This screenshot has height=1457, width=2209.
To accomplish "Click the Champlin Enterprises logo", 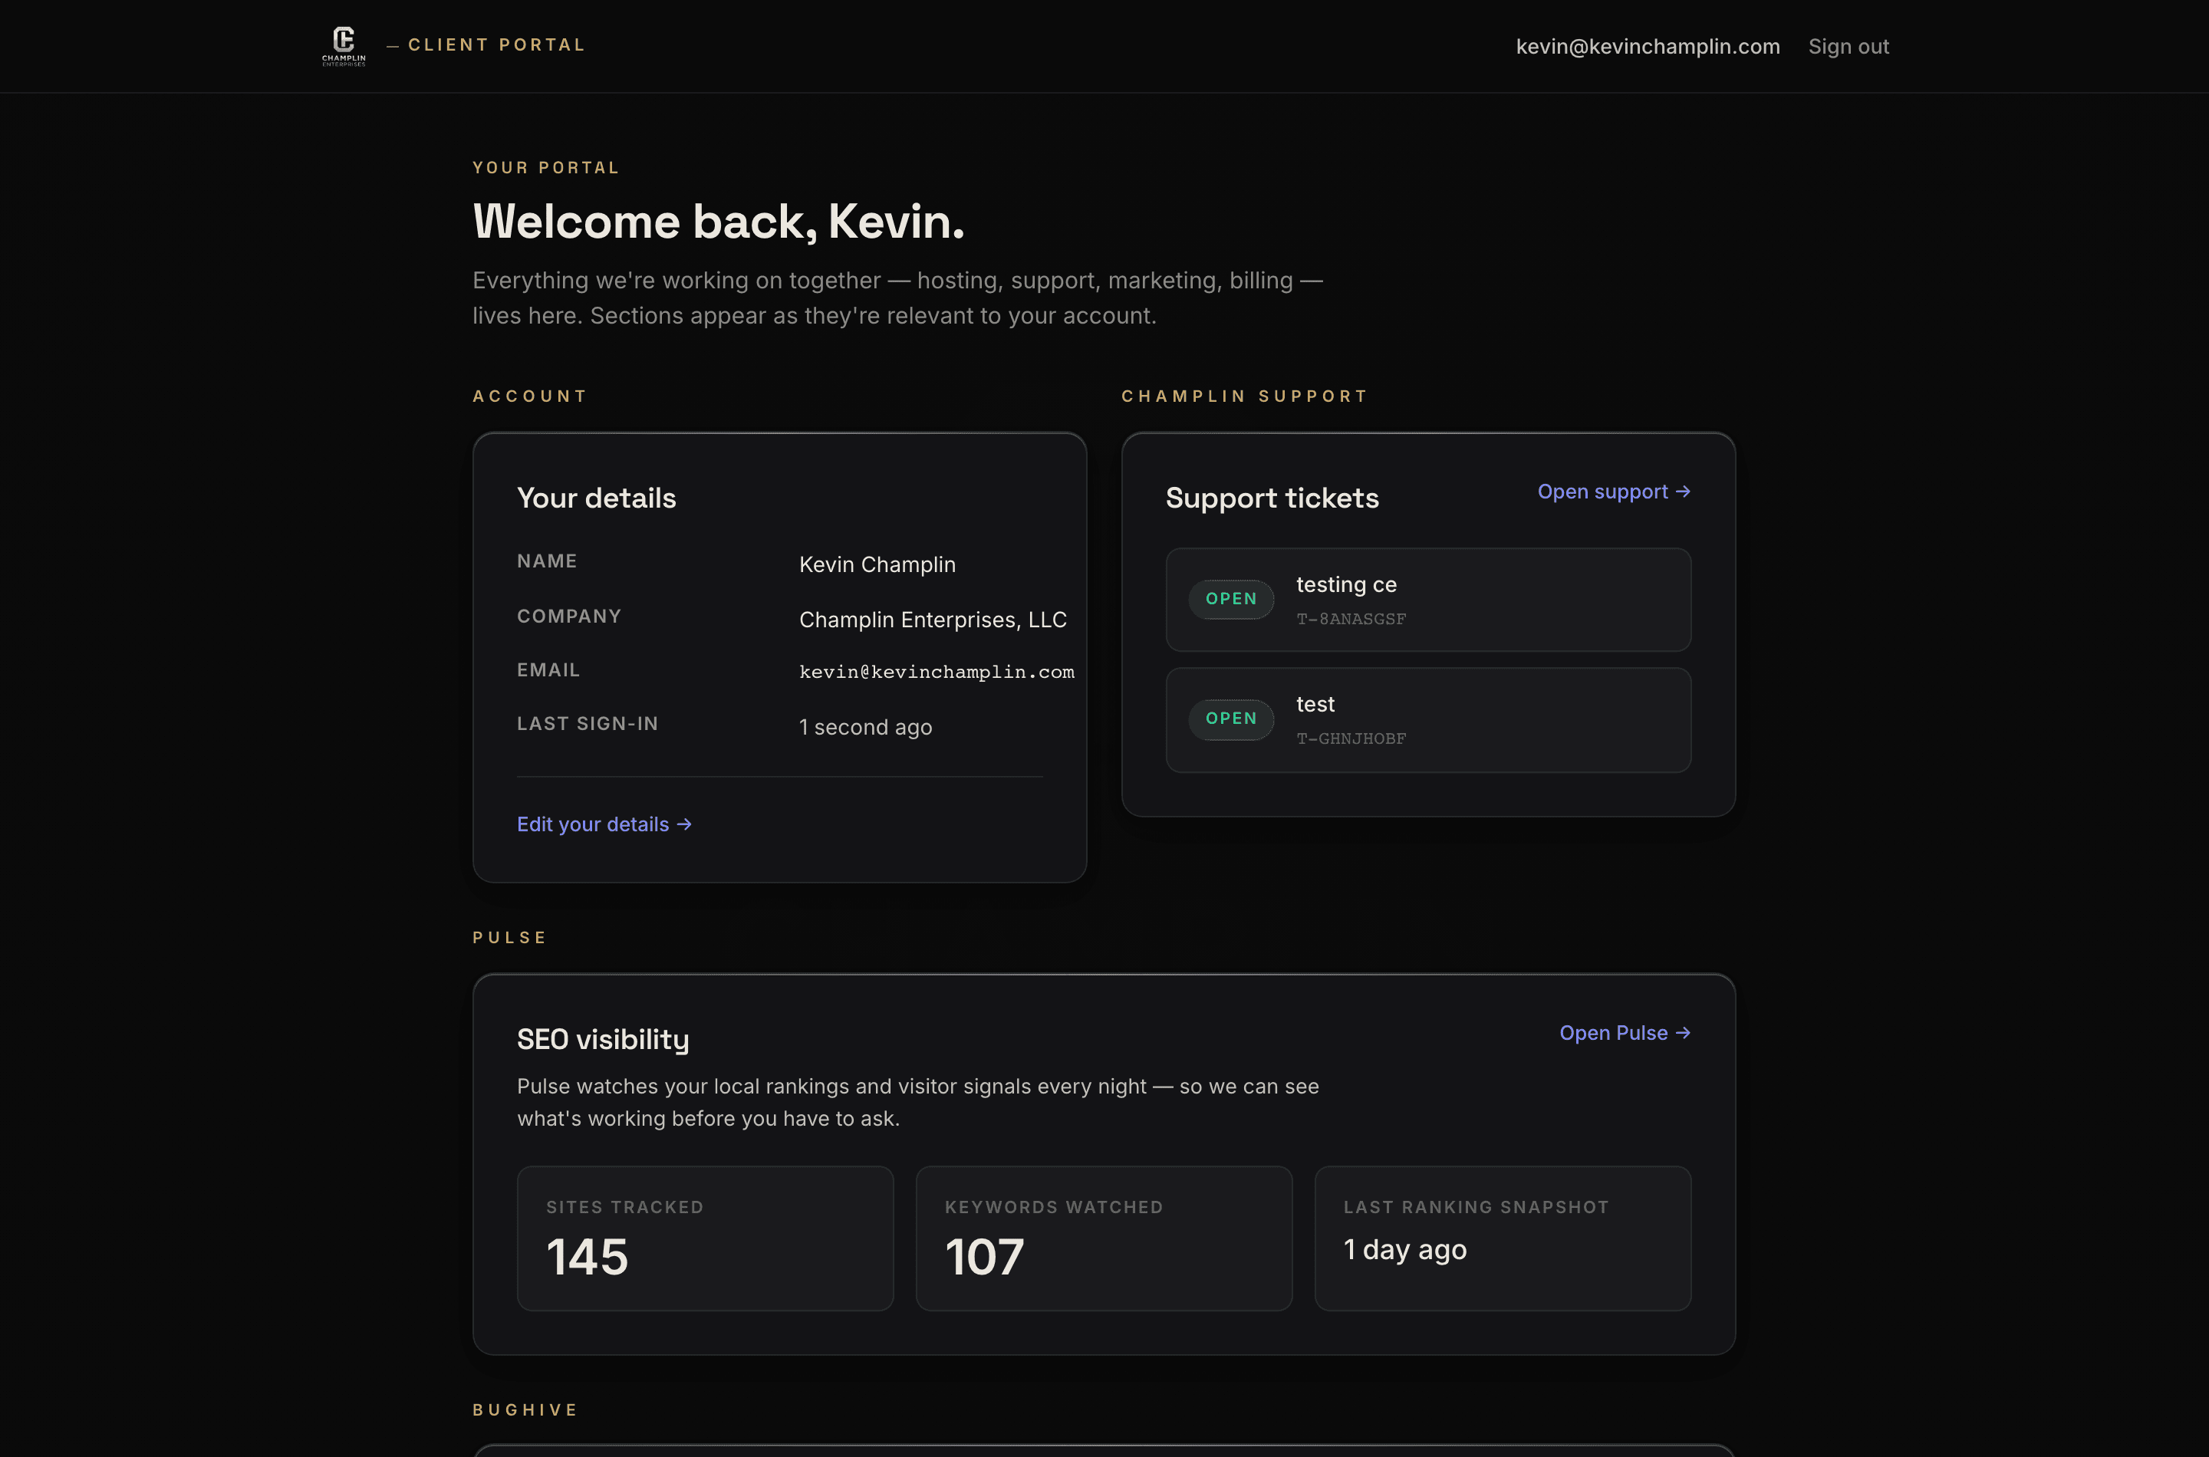I will point(344,47).
